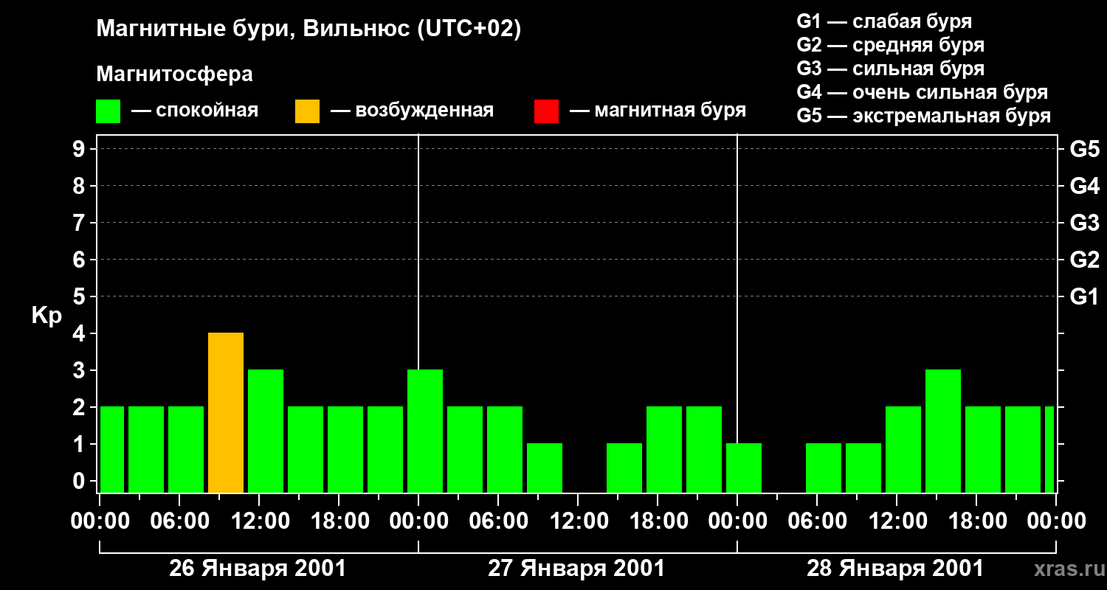Click the '— возбужденная' legend label
Viewport: 1107px width, 590px height.
(x=412, y=111)
